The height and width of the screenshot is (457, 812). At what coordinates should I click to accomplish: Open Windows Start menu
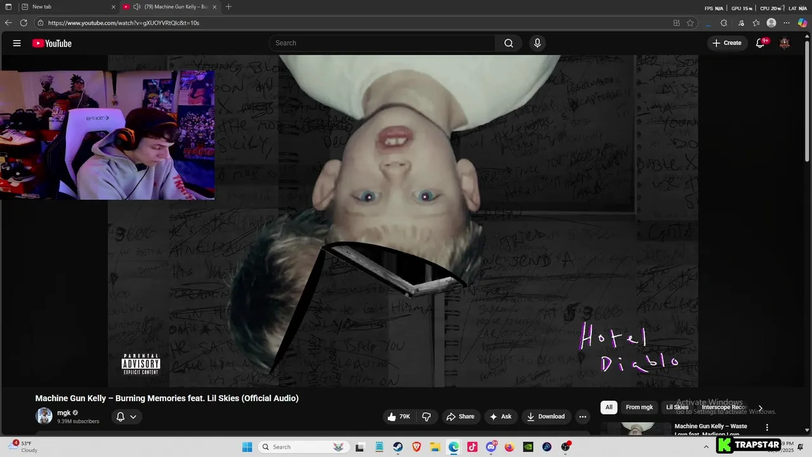point(247,447)
